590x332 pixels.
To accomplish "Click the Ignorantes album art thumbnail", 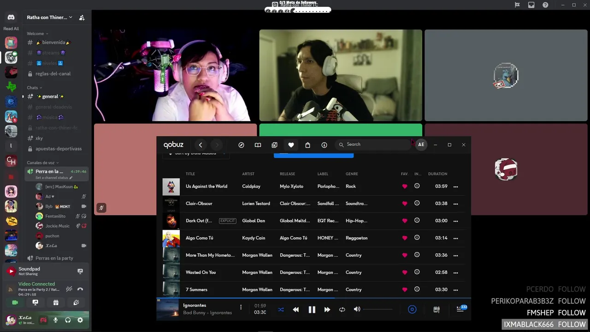I will (x=167, y=309).
